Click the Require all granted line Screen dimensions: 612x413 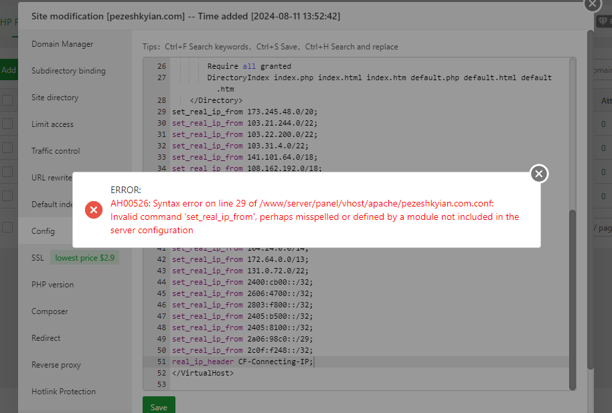249,66
